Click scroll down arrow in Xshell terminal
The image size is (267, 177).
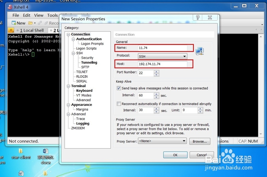tap(261, 134)
